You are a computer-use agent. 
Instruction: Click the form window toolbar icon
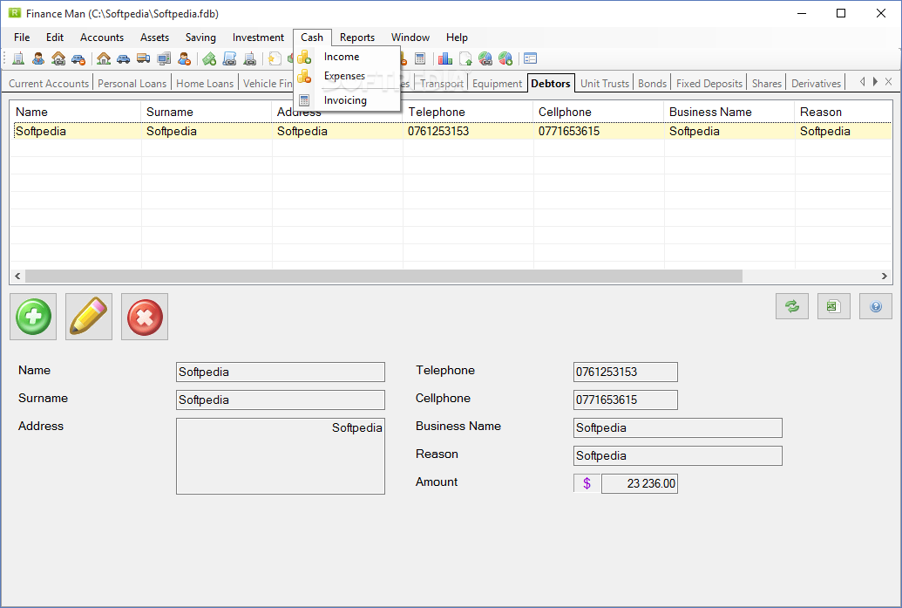tap(531, 58)
